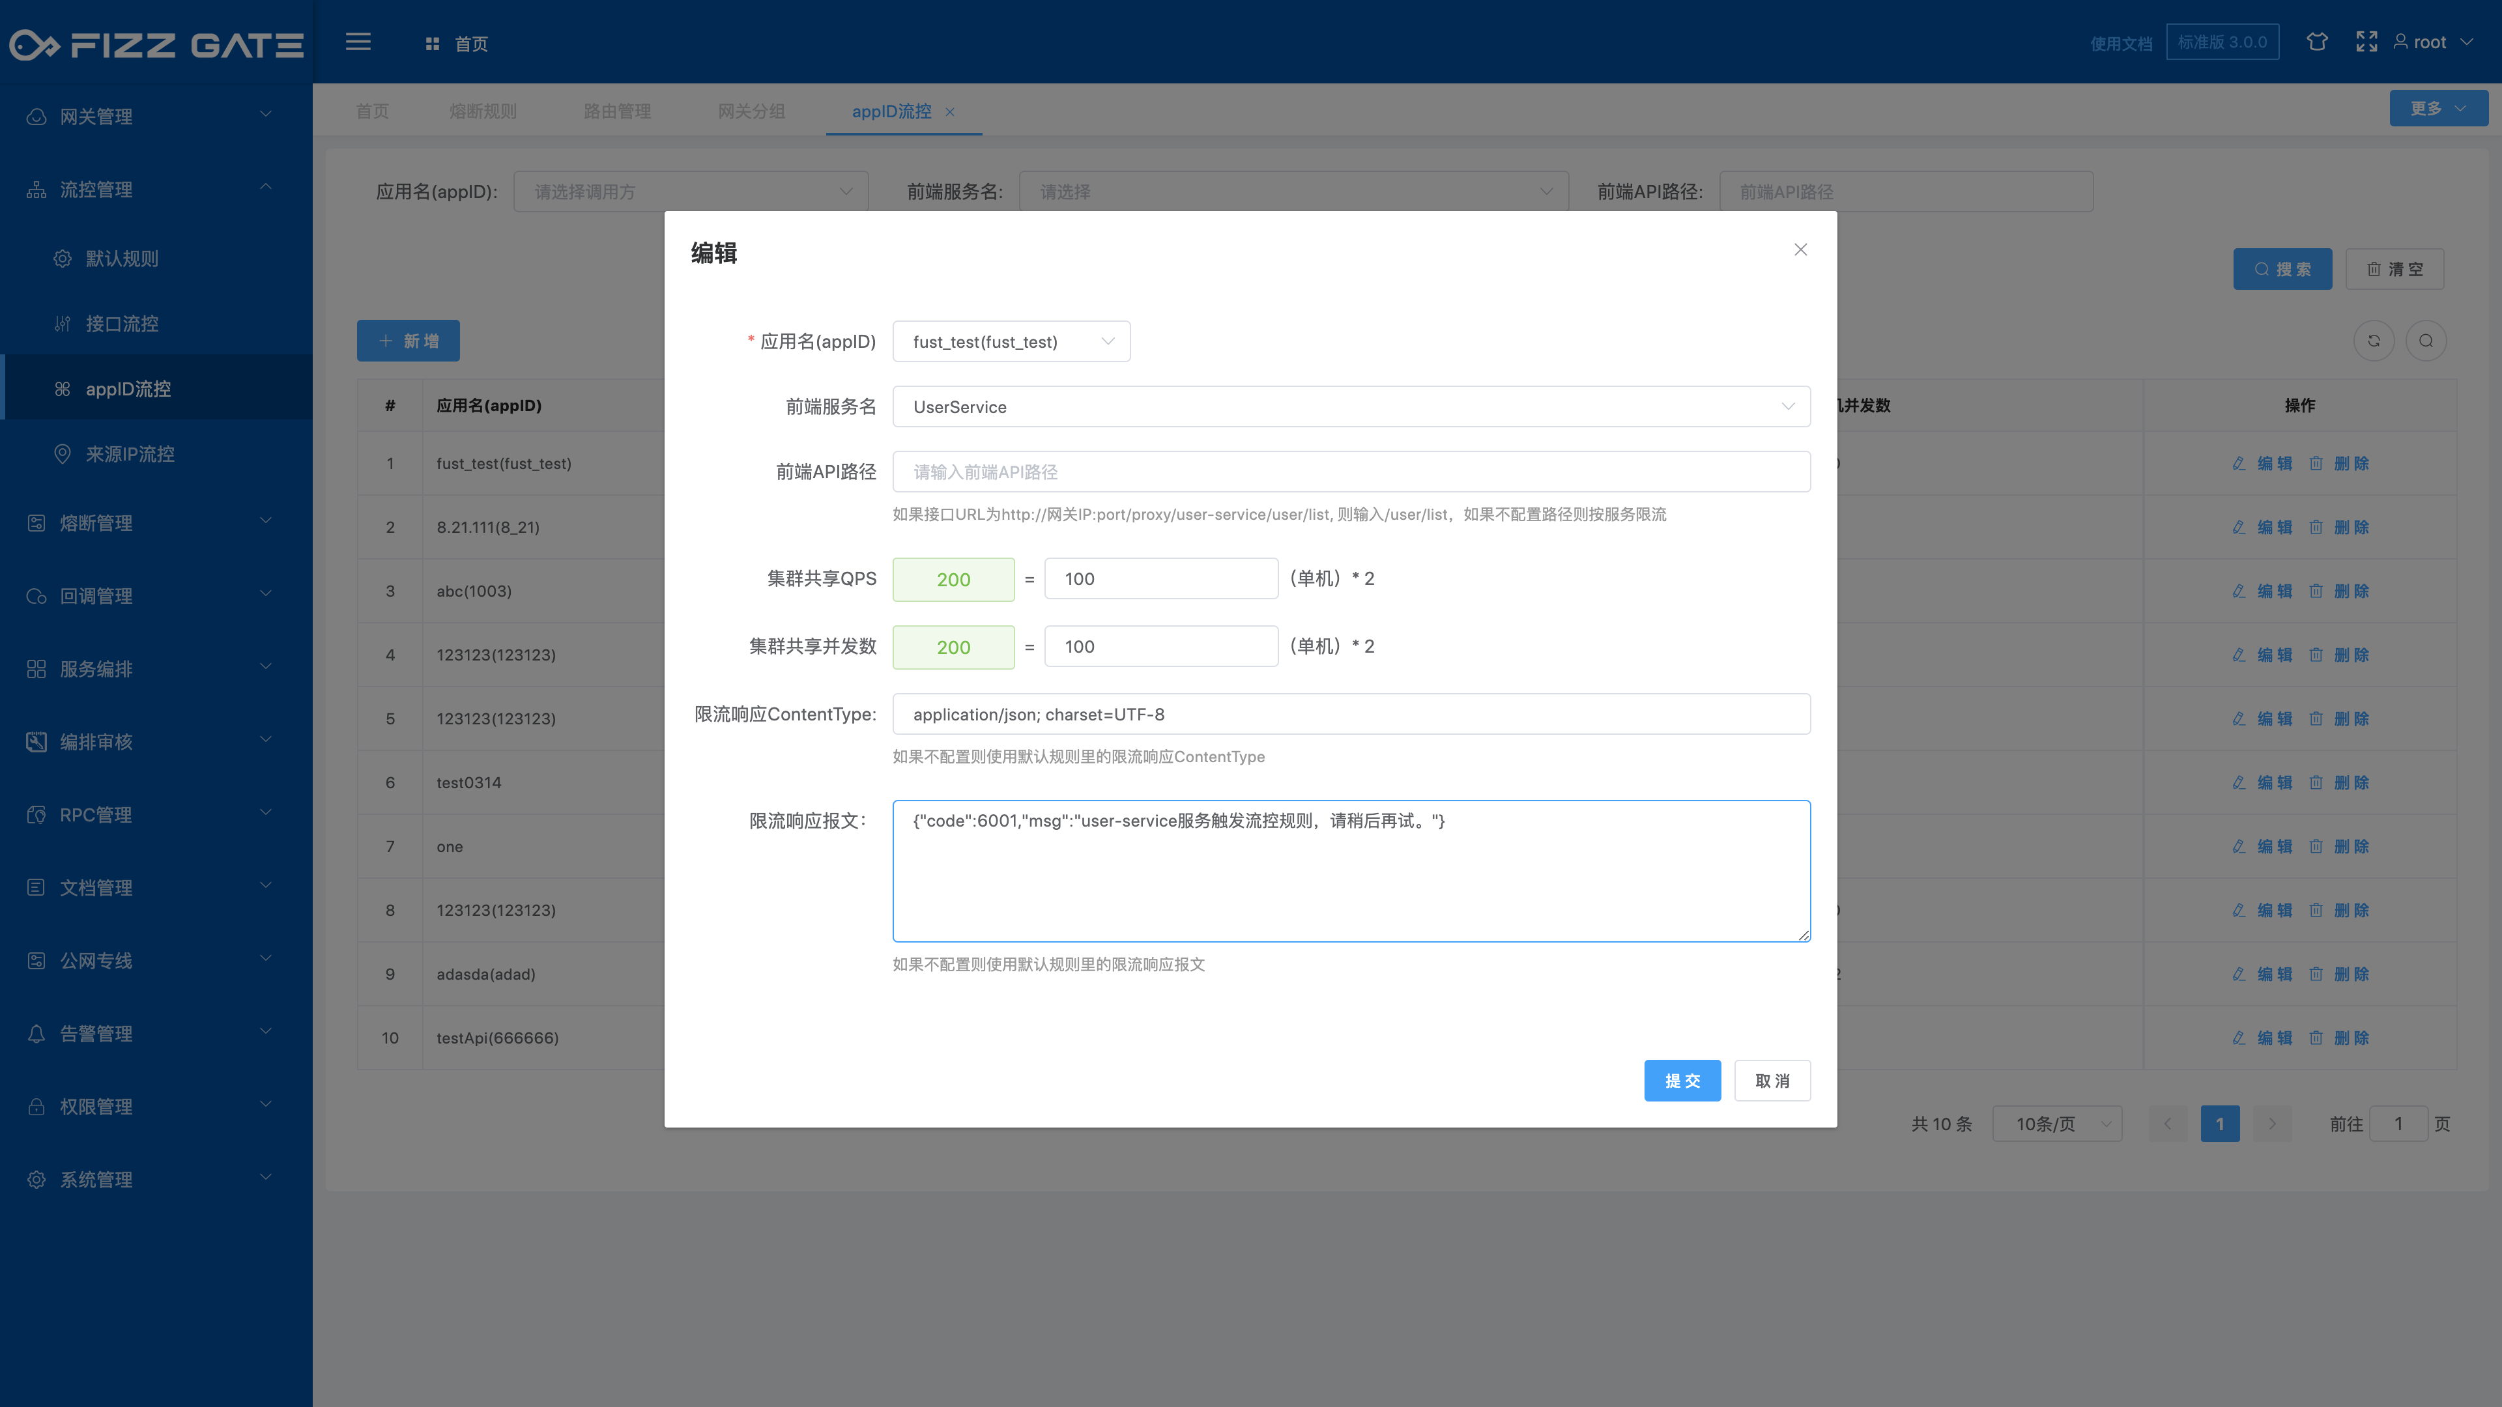Close the 编辑 dialog

pos(1800,249)
